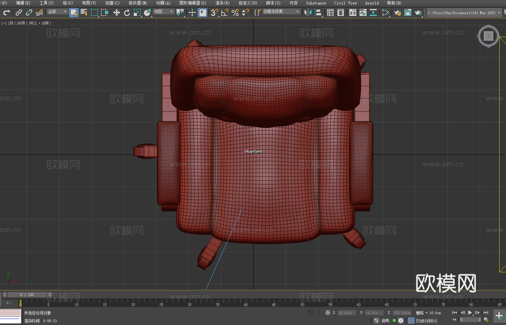Toggle Window/Crossing selection mode
The image size is (506, 325).
point(105,12)
